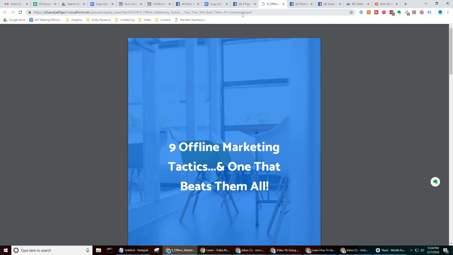
Task: Switch to Slack - Mobile Fu... taskbar window
Action: [390, 250]
